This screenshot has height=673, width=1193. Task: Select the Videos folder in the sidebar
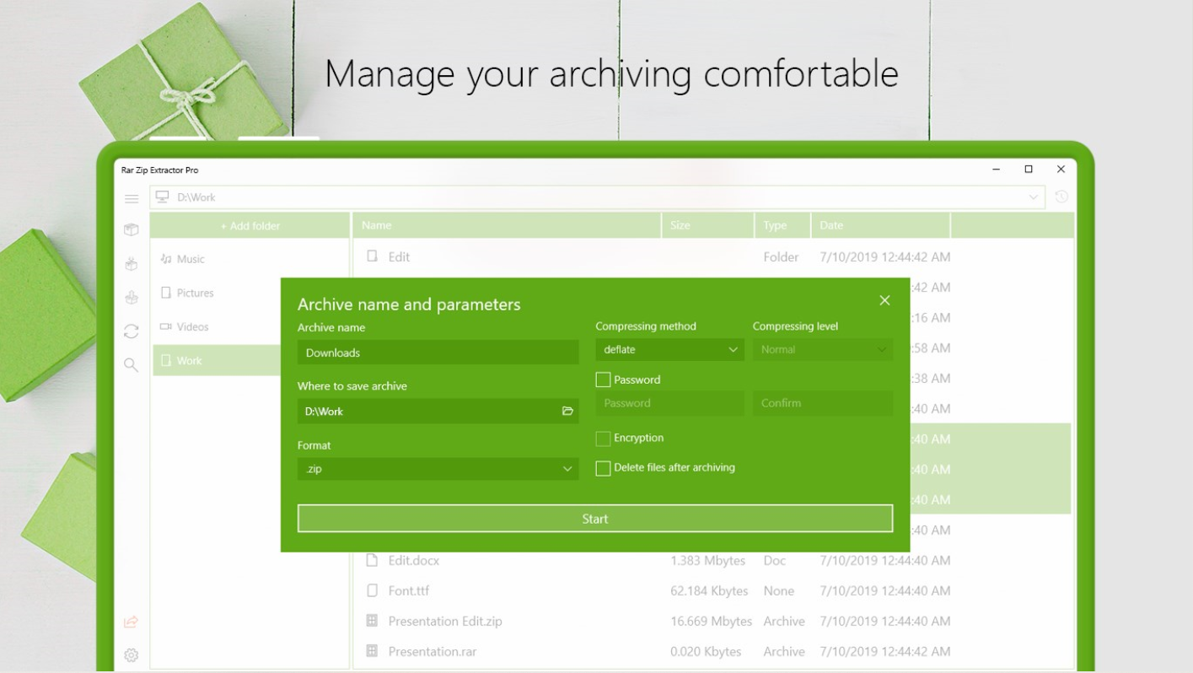(x=192, y=327)
